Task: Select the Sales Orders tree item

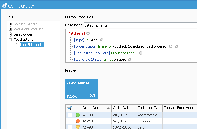Action: [24, 34]
